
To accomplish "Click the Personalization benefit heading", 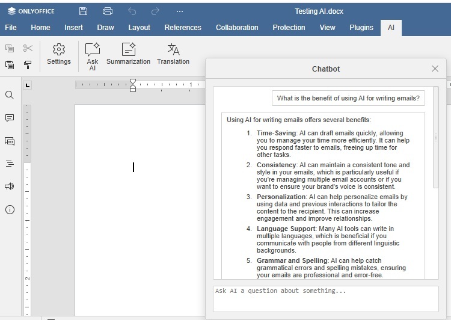I will pyautogui.click(x=281, y=197).
